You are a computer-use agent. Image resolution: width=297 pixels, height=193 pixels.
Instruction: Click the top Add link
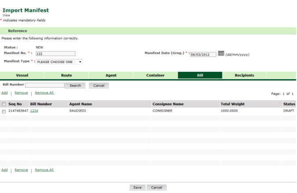coord(4,93)
